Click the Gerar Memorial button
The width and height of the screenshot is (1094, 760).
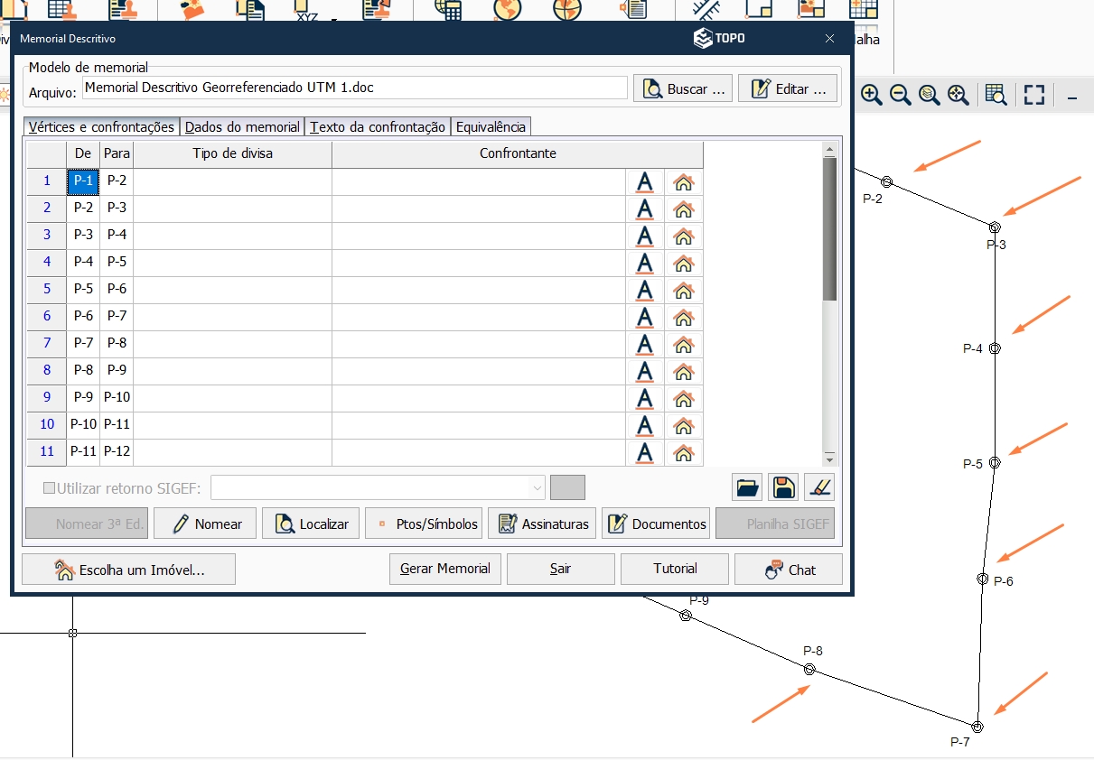point(444,569)
